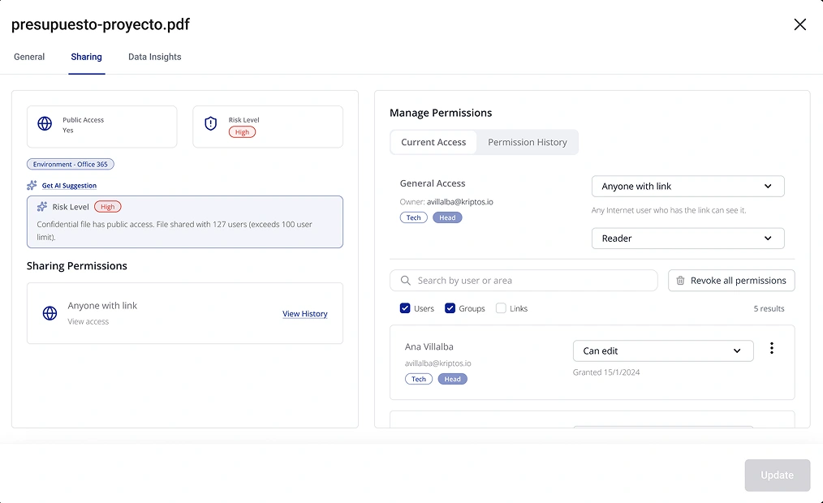Click inside the Search by user or area field

tap(524, 280)
